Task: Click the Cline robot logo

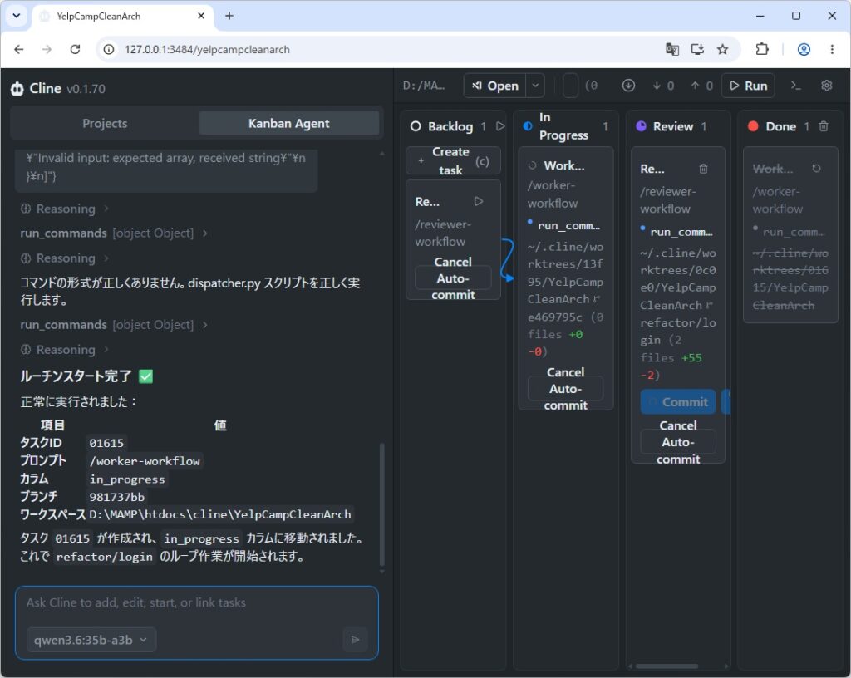Action: coord(17,88)
